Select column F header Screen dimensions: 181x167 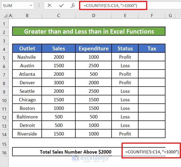(152, 16)
